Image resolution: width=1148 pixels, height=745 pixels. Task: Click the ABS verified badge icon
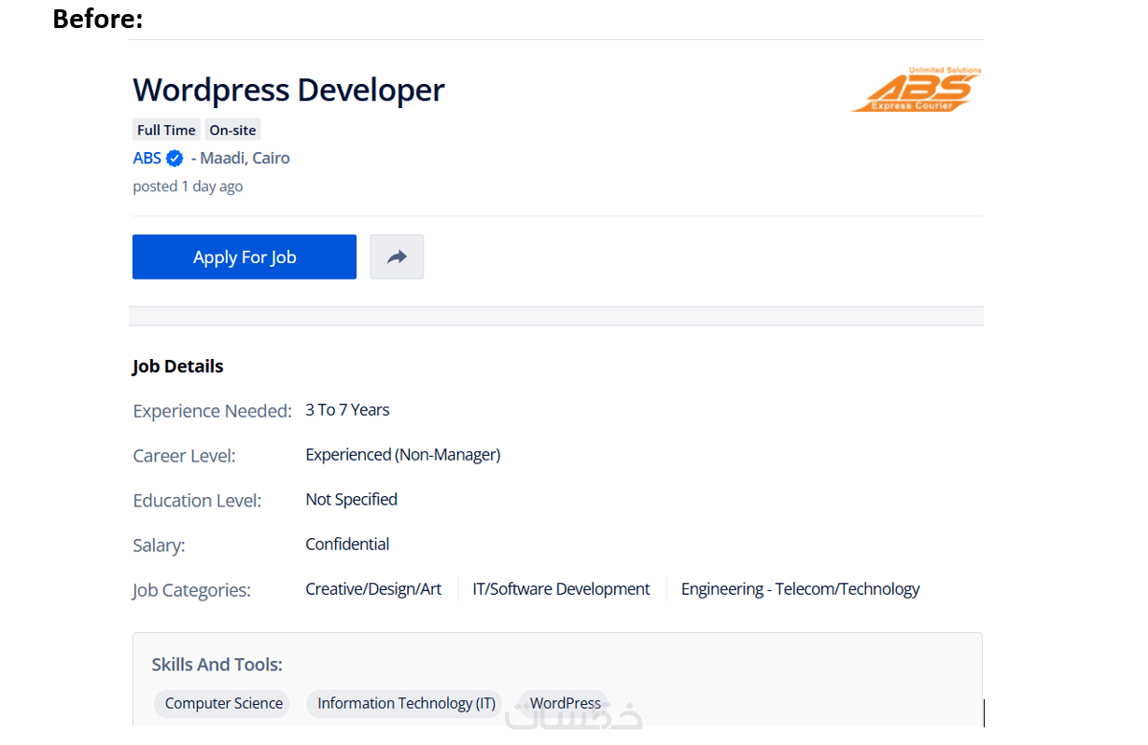point(175,158)
